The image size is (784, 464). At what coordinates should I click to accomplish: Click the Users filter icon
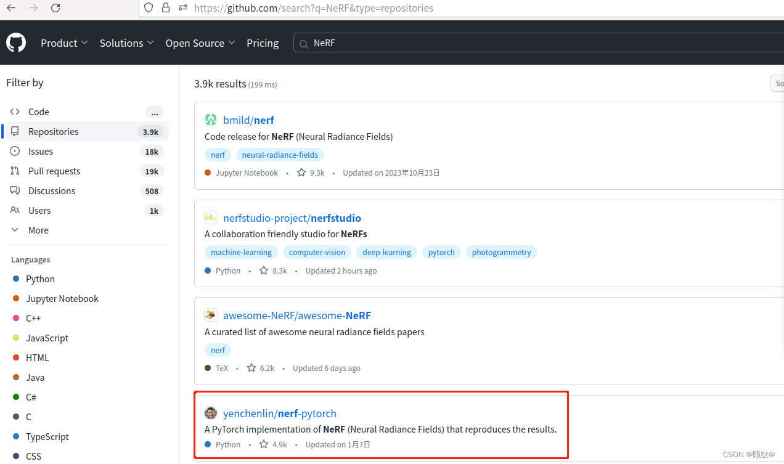(x=15, y=210)
